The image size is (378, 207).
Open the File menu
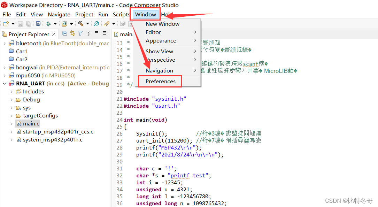pos(7,15)
